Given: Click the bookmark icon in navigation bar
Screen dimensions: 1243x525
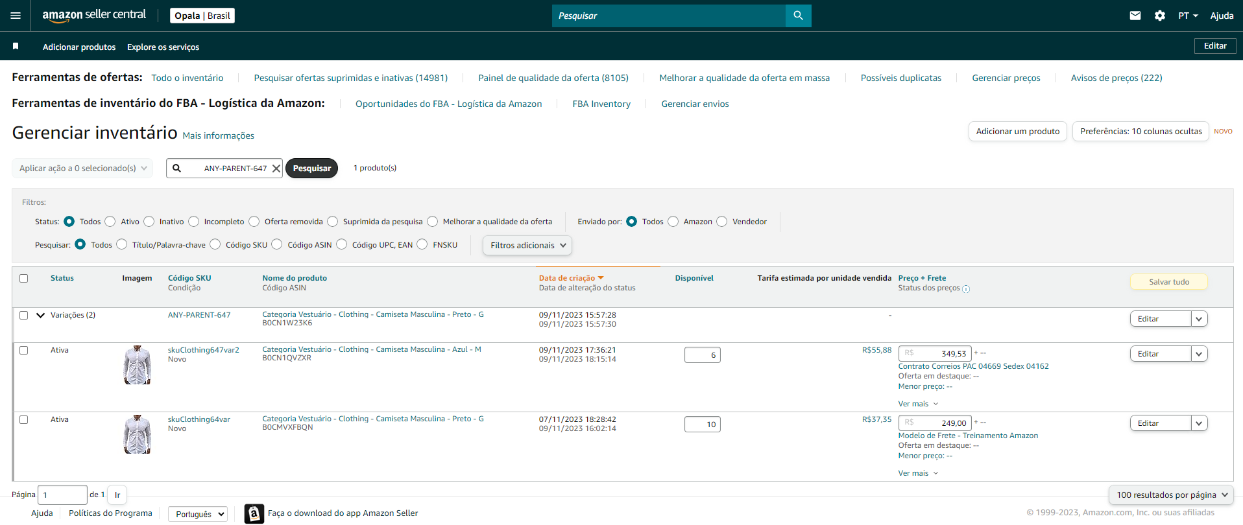Looking at the screenshot, I should (16, 46).
